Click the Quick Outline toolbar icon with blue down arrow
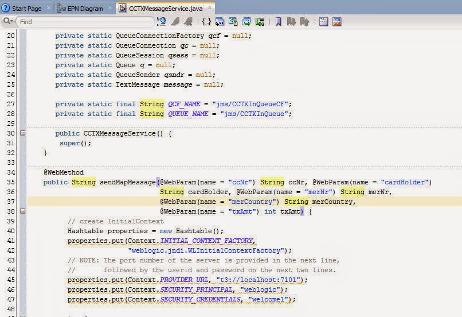Viewport: 462px width, 317px height. 161,22
